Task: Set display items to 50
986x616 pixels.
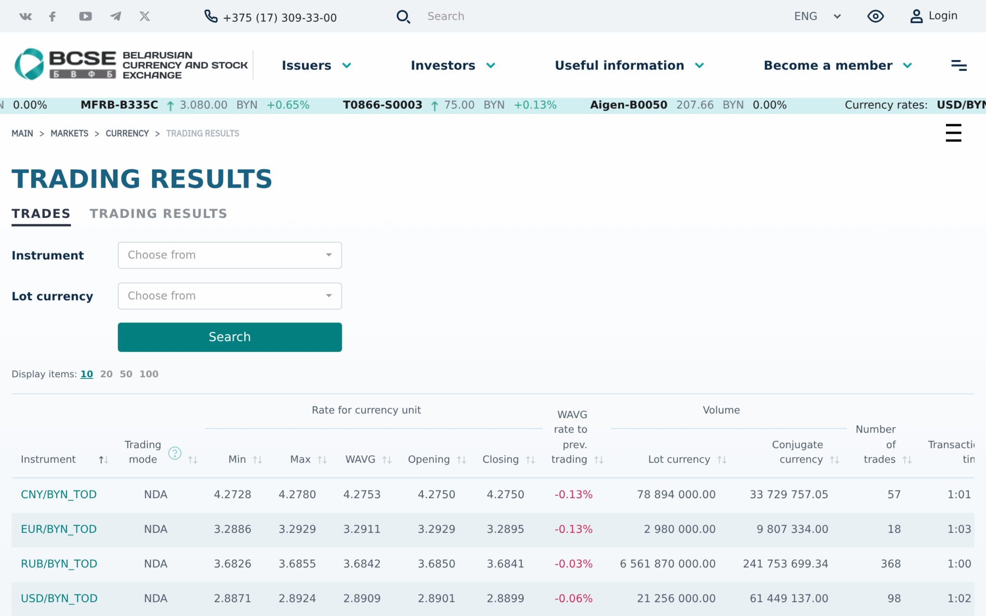Action: [126, 374]
